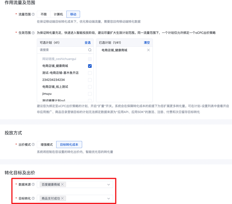Remove the 百度健康商城 tag
Viewport: 232px width, 204px height.
tap(62, 184)
